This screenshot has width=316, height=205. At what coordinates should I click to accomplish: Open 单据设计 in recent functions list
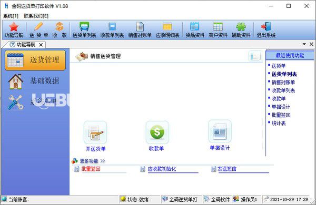tap(281, 107)
